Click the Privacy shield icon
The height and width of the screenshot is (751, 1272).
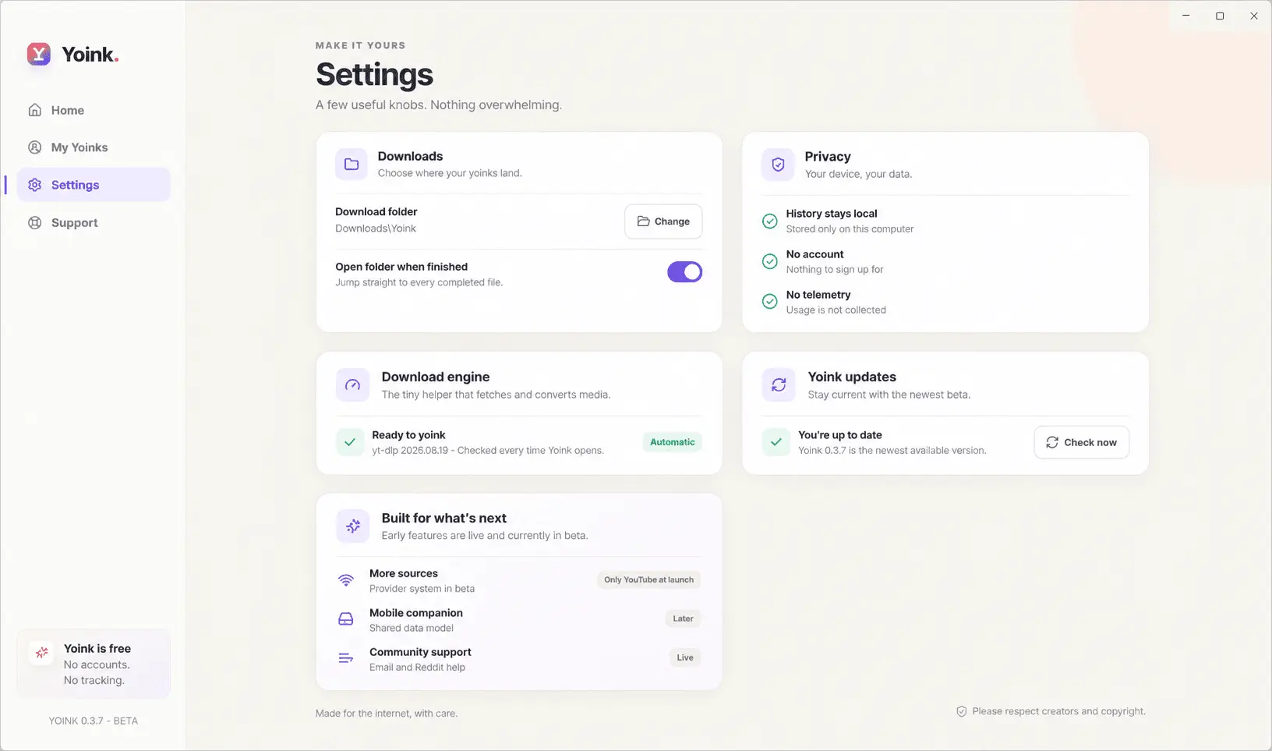click(x=778, y=165)
